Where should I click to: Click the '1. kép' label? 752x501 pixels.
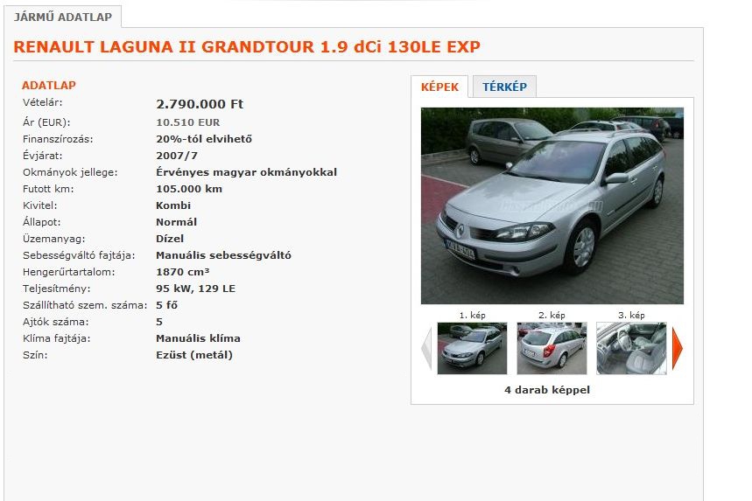[x=473, y=315]
